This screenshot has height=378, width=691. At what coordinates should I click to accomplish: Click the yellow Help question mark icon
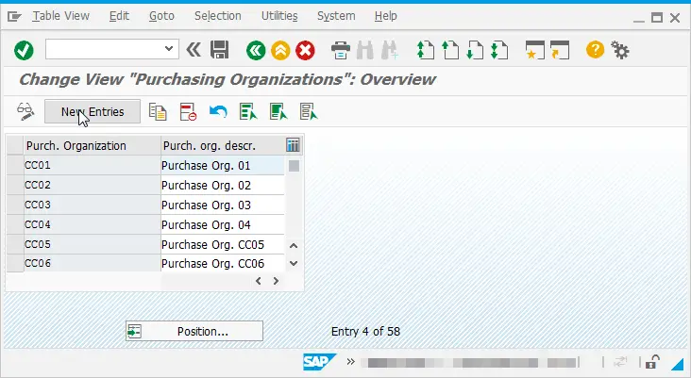[595, 49]
